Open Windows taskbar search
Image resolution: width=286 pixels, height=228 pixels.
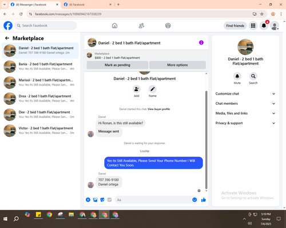click(16, 219)
